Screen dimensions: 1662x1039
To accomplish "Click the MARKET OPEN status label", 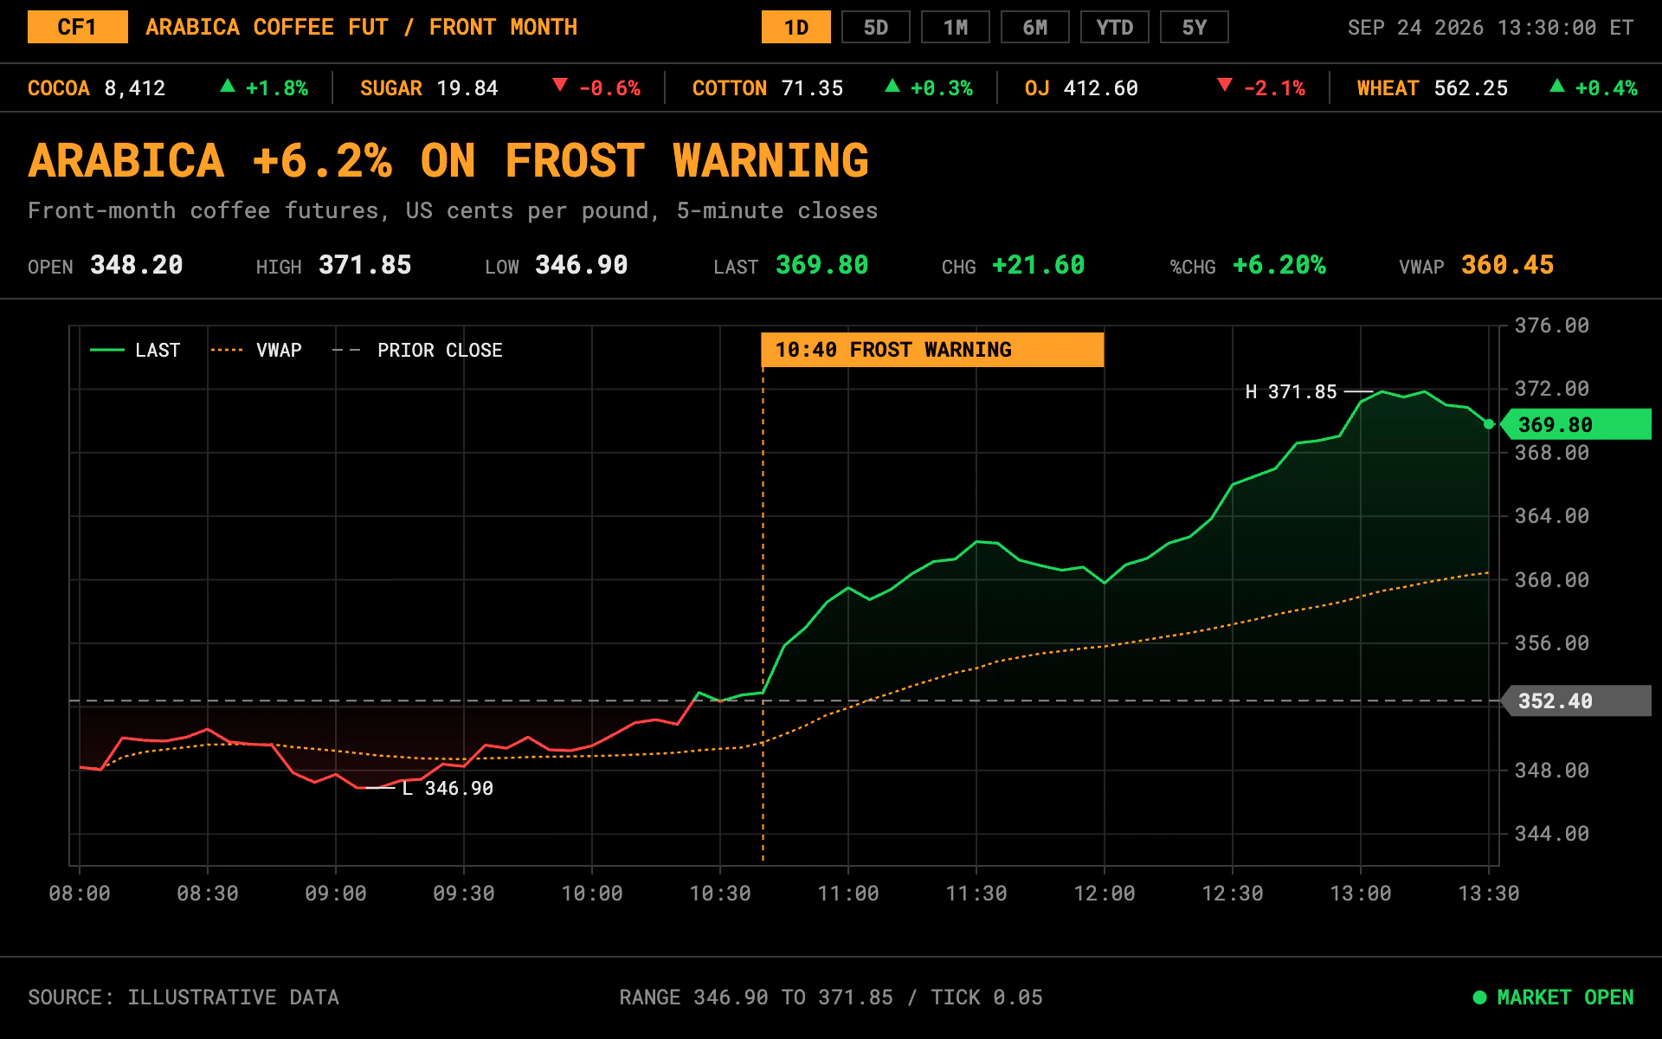I will pyautogui.click(x=1566, y=997).
